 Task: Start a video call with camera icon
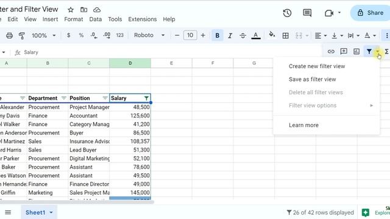pos(329,13)
